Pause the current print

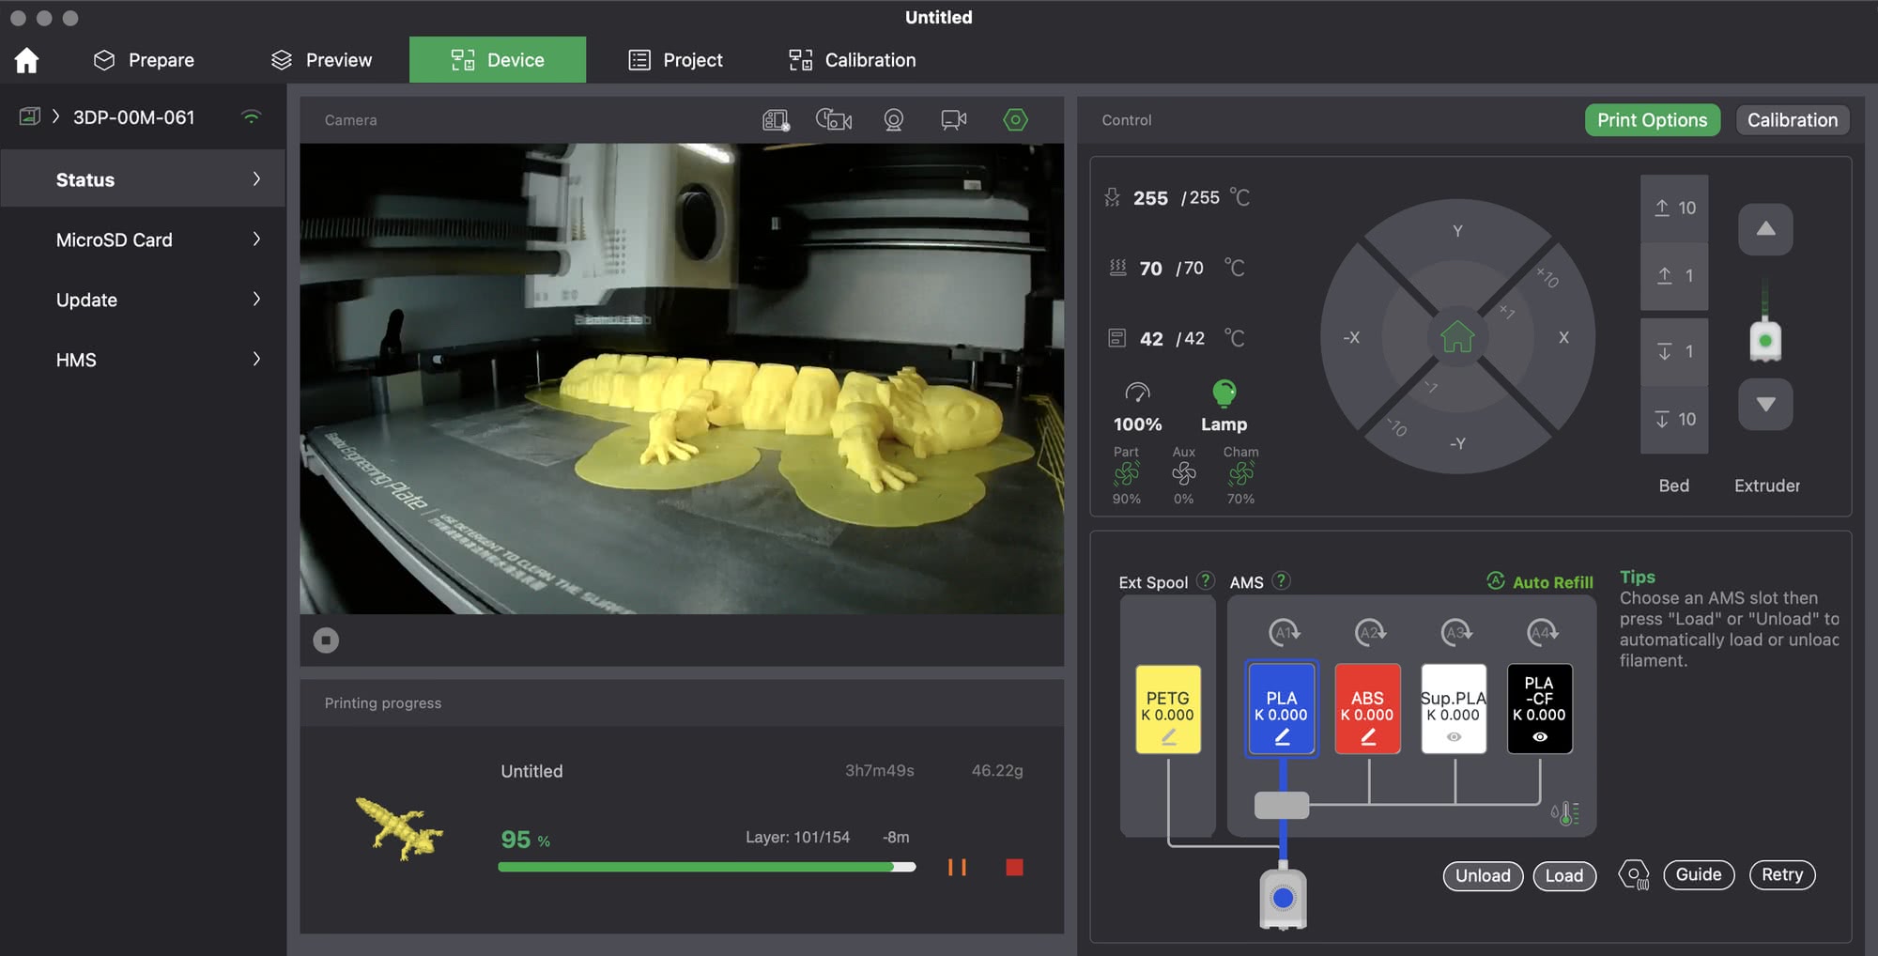point(957,867)
